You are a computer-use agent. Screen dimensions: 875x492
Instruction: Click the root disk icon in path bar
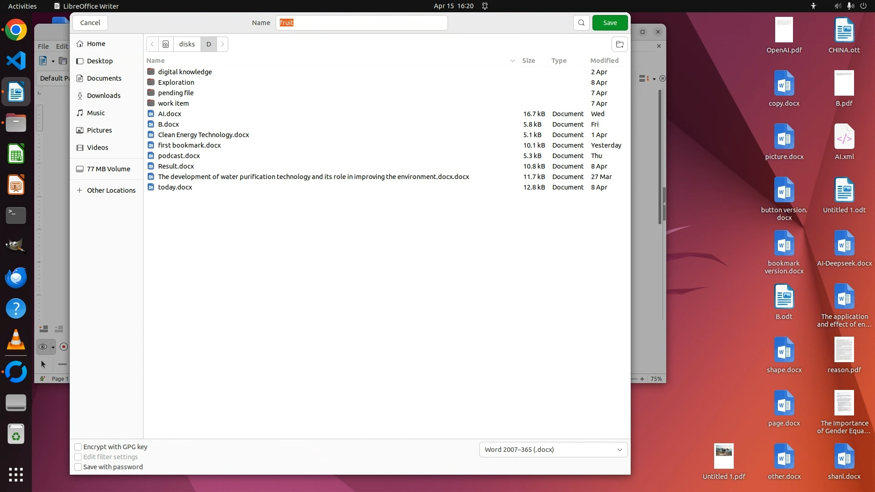coord(166,44)
